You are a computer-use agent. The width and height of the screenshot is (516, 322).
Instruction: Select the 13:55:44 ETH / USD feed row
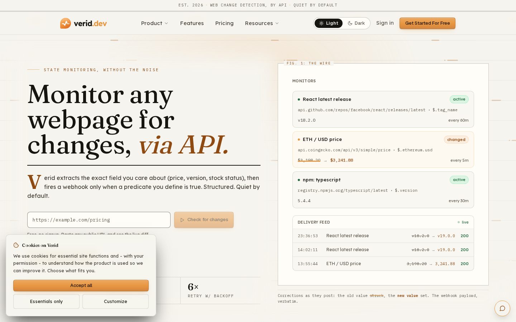[383, 264]
